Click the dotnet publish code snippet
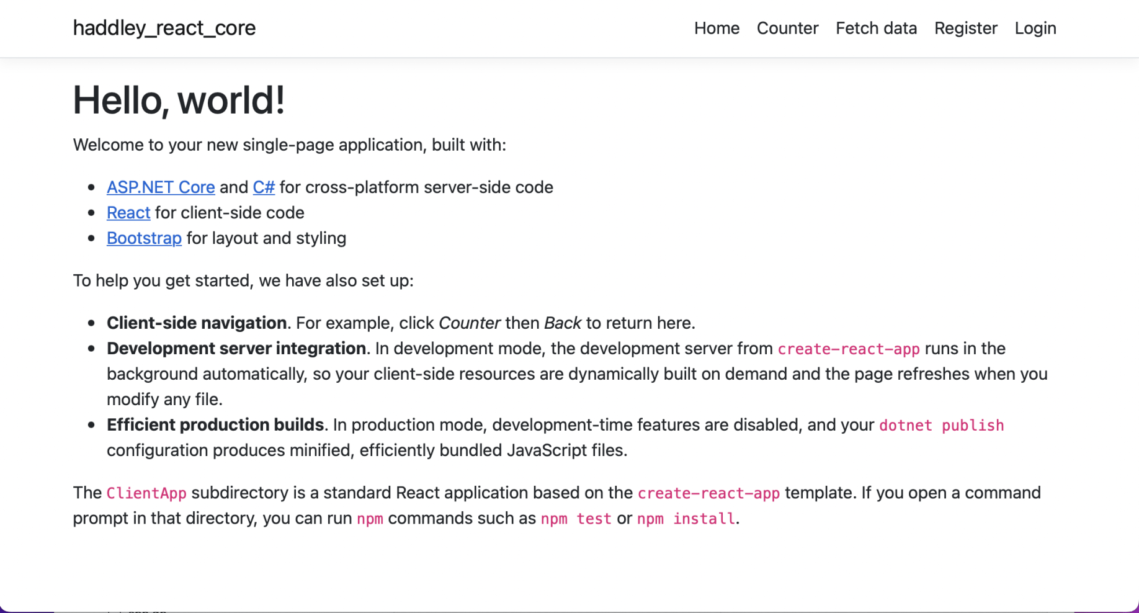The height and width of the screenshot is (613, 1139). coord(941,426)
